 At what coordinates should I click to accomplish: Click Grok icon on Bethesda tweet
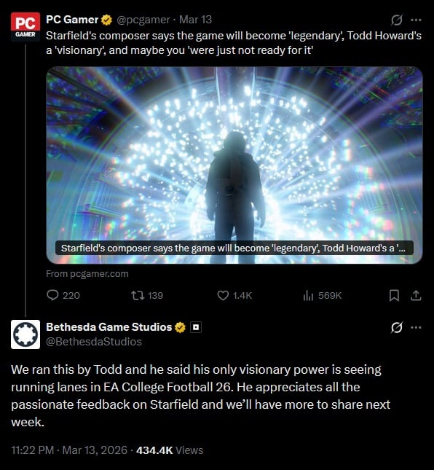[397, 327]
